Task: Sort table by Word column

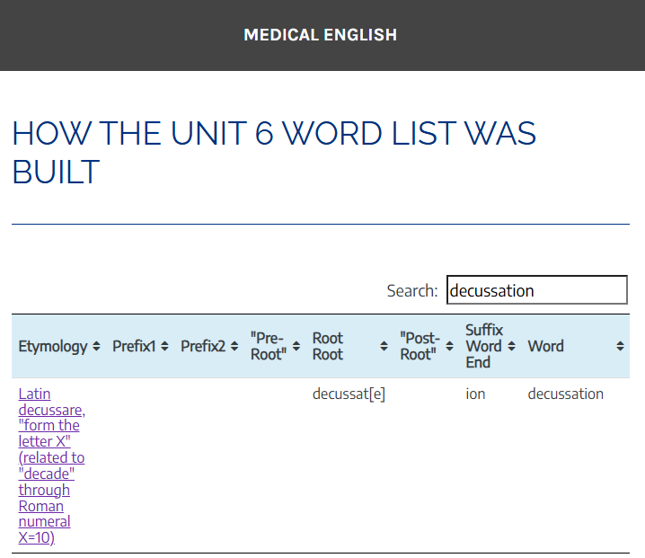Action: point(575,346)
